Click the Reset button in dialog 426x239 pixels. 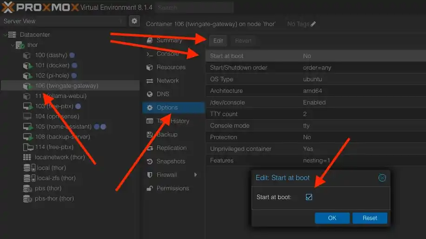tap(370, 218)
